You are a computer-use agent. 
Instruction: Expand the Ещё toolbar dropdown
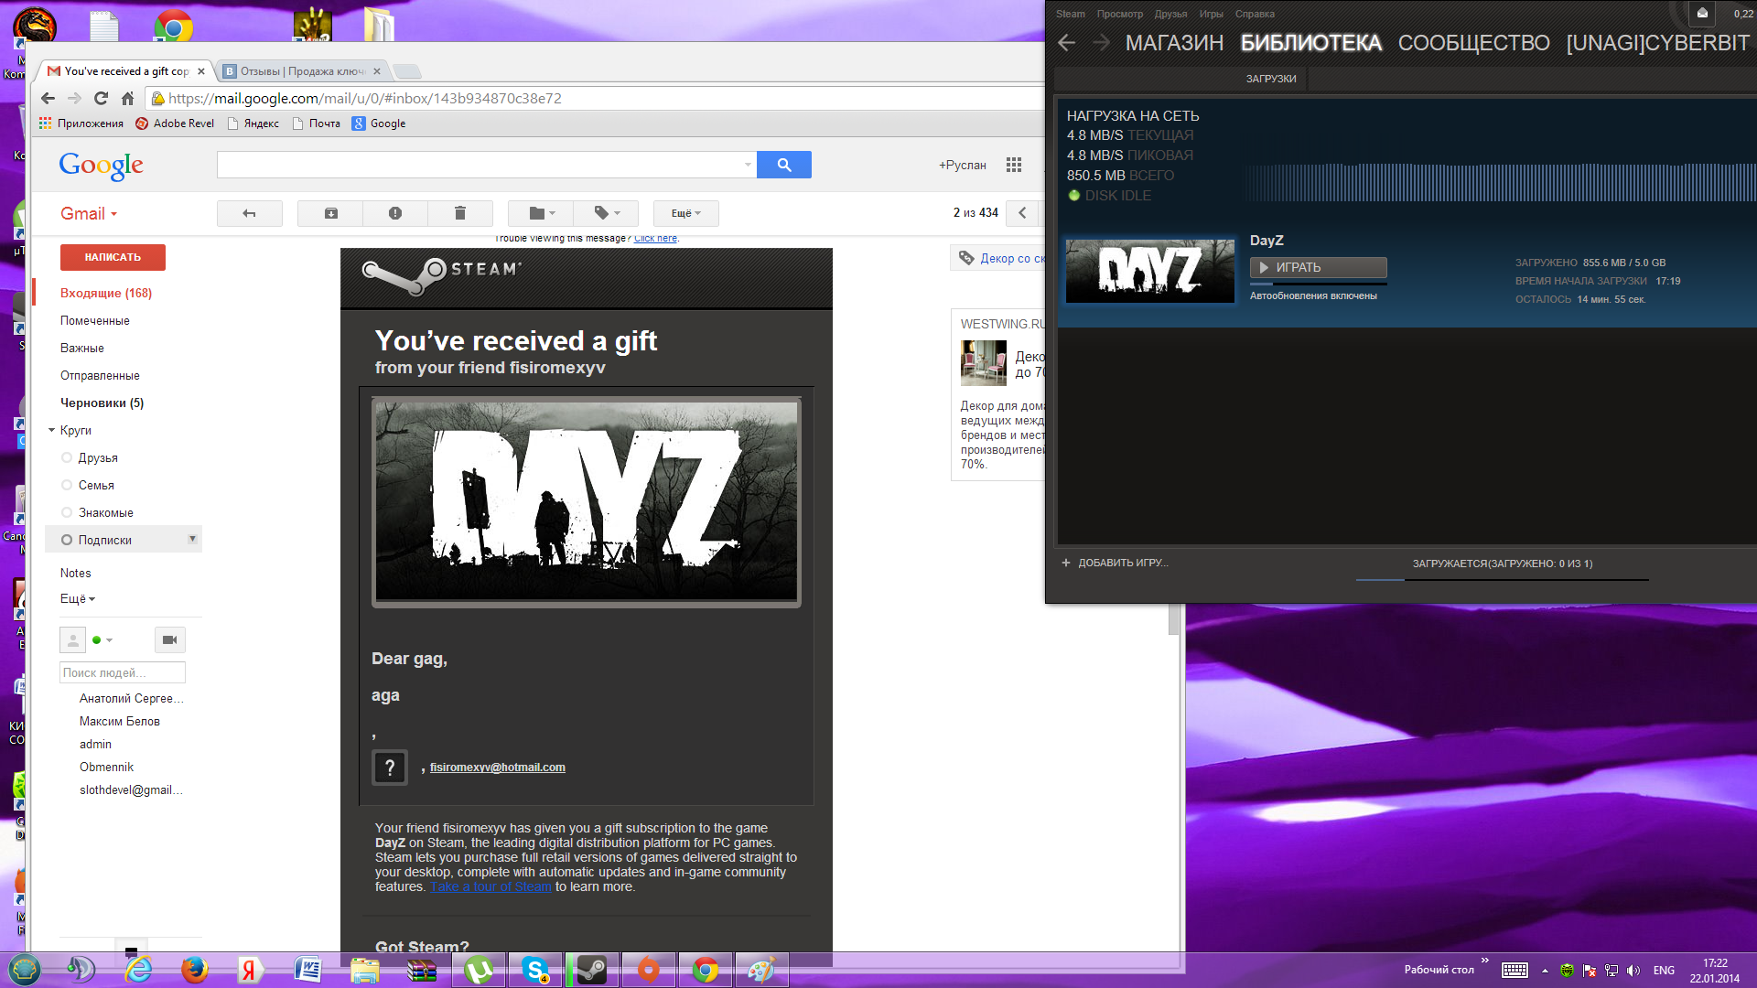click(x=685, y=213)
